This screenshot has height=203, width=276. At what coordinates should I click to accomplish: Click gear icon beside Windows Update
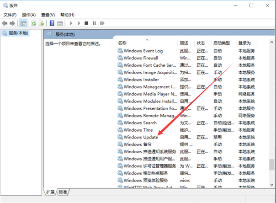pos(120,137)
